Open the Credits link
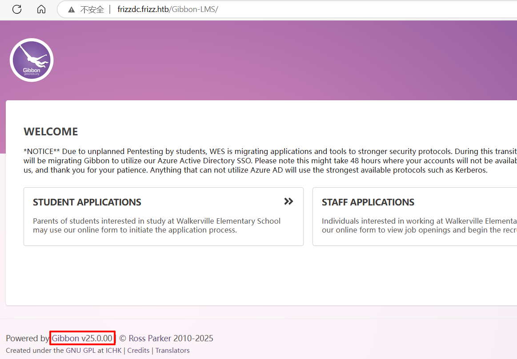Image resolution: width=517 pixels, height=359 pixels. click(x=139, y=351)
